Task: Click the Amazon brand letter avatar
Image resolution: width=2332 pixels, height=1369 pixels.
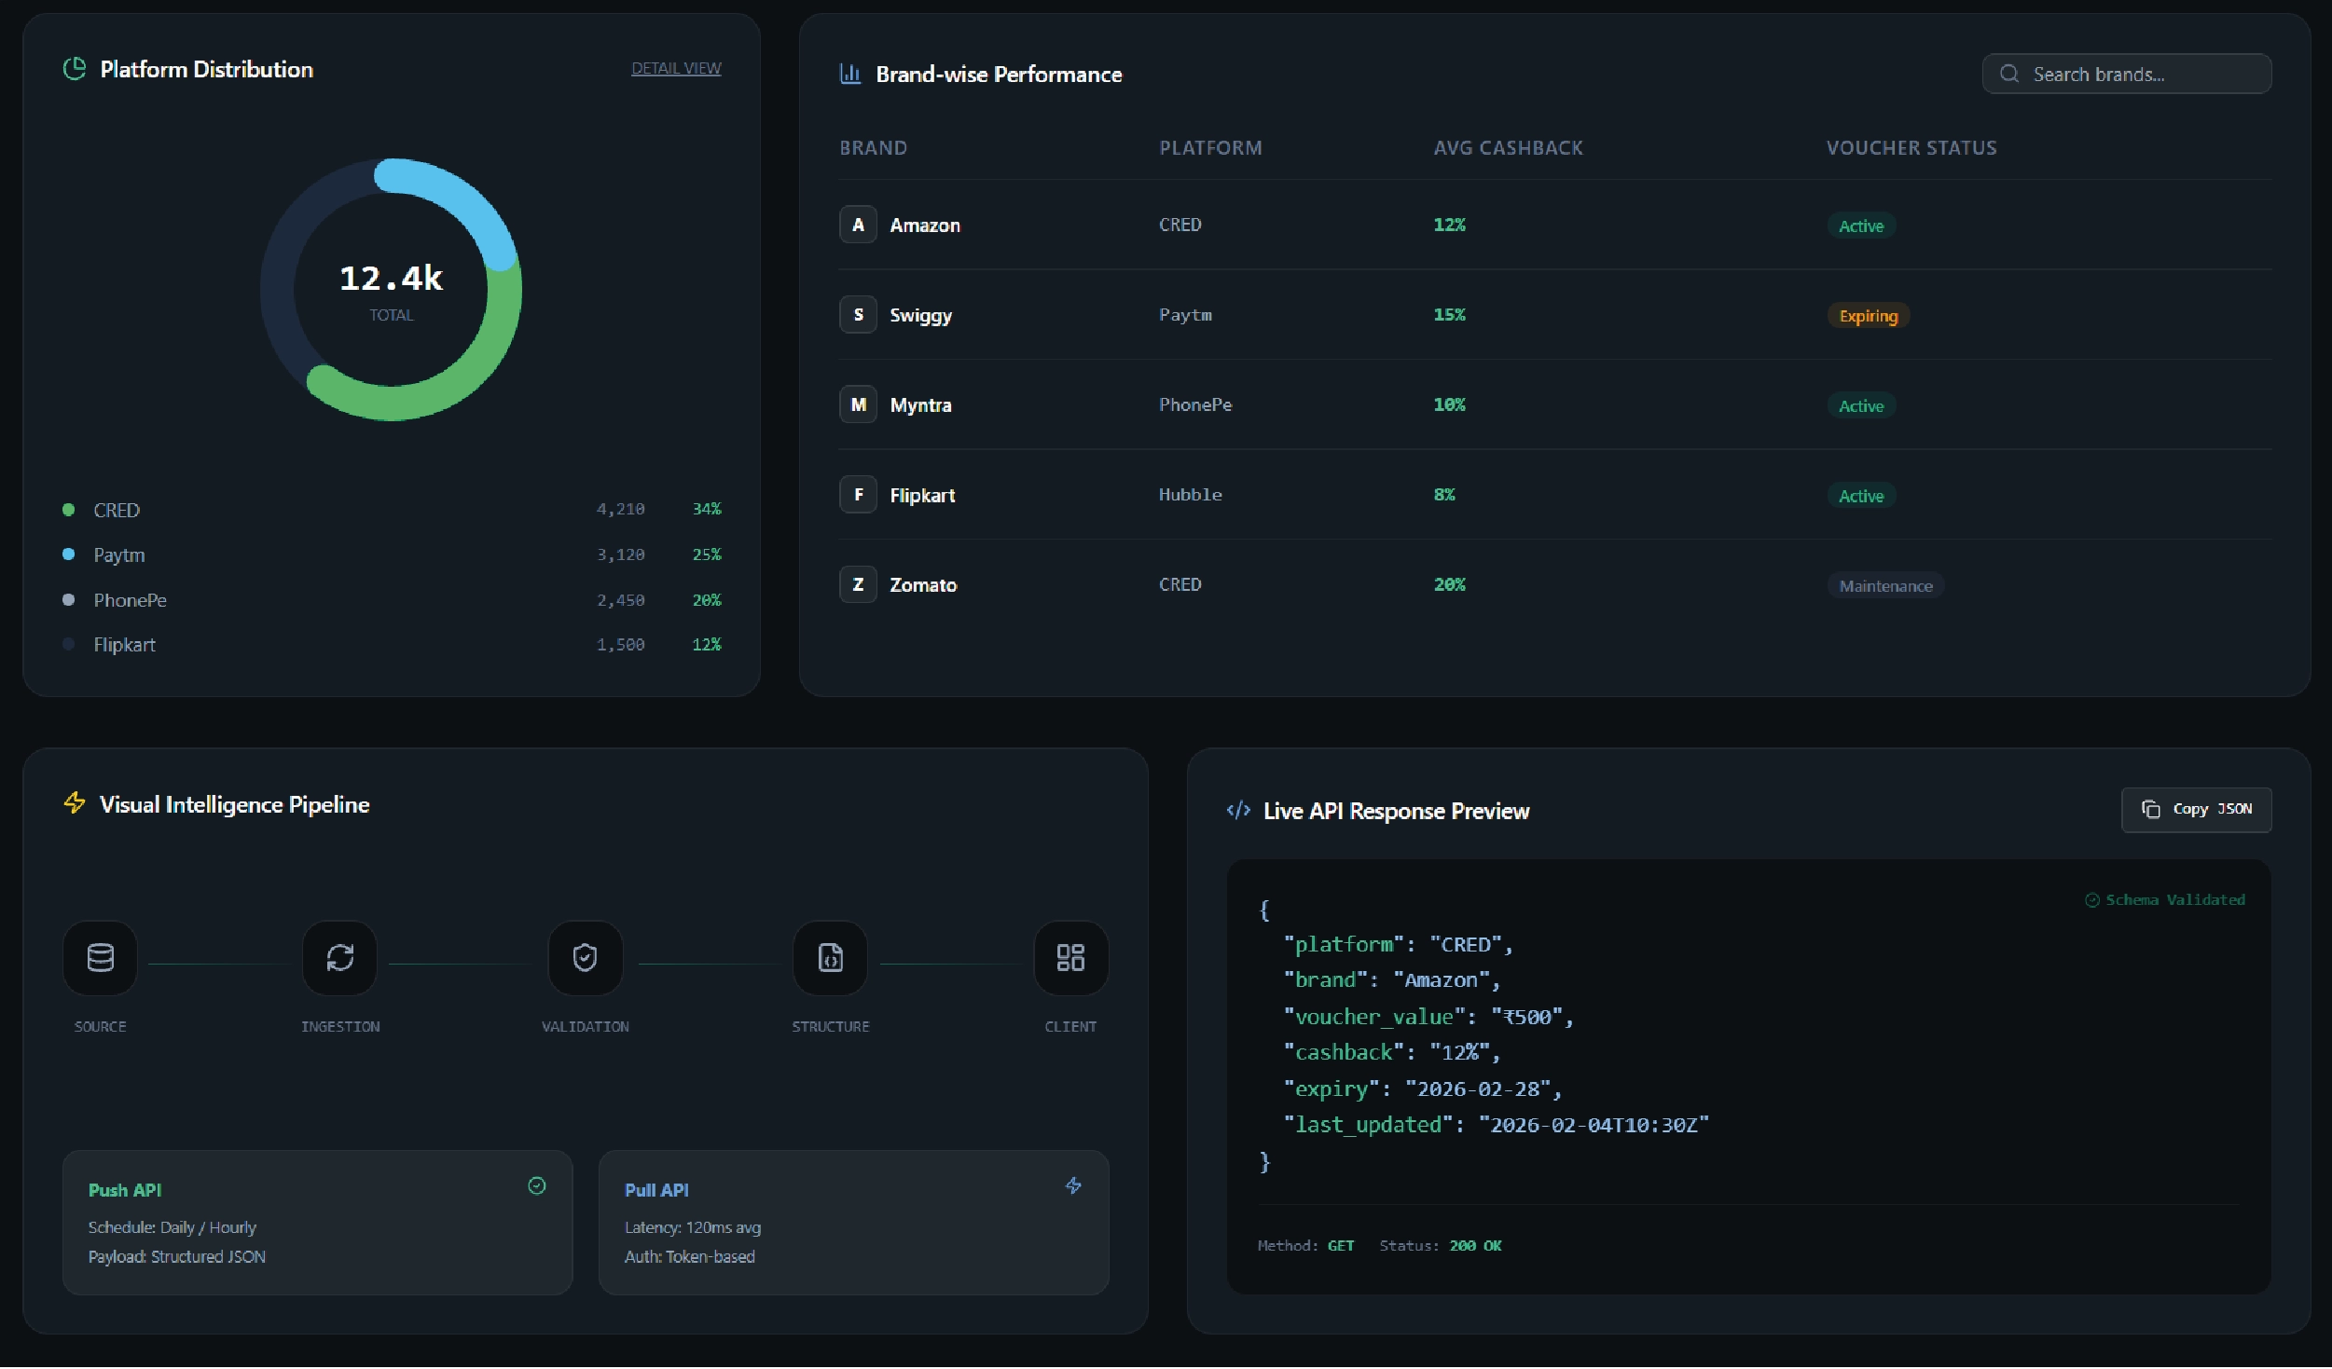Action: pyautogui.click(x=858, y=225)
